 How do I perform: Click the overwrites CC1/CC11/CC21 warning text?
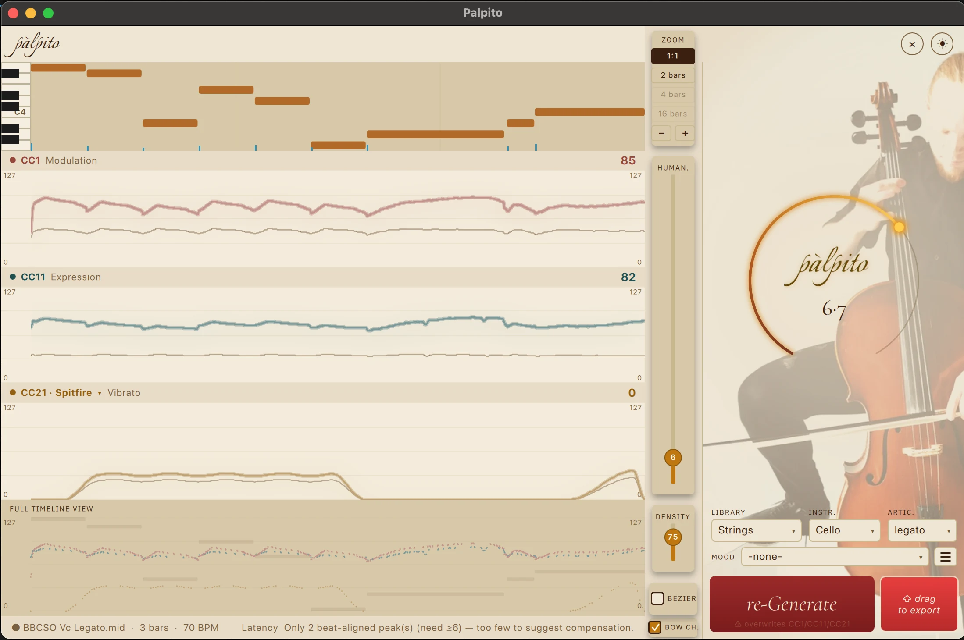792,624
